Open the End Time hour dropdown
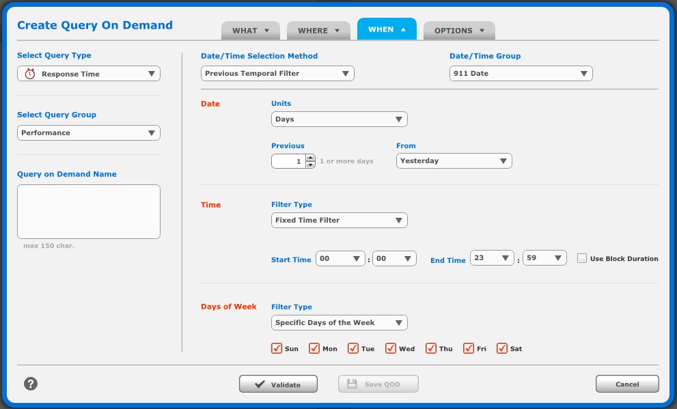Image resolution: width=677 pixels, height=409 pixels. pyautogui.click(x=492, y=258)
